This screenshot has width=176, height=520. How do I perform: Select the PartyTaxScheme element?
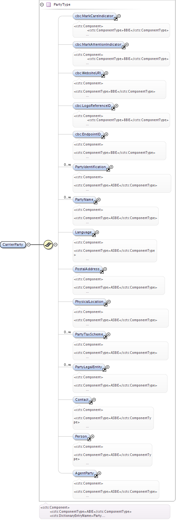[89, 335]
